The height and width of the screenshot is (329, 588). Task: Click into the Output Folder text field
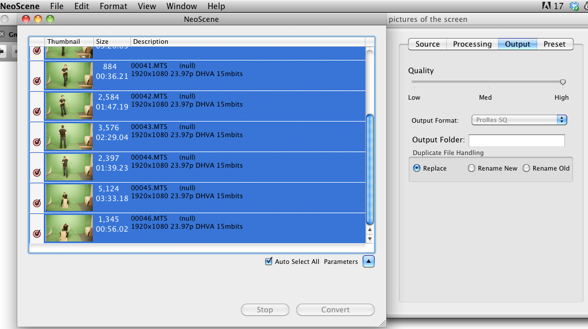(517, 141)
